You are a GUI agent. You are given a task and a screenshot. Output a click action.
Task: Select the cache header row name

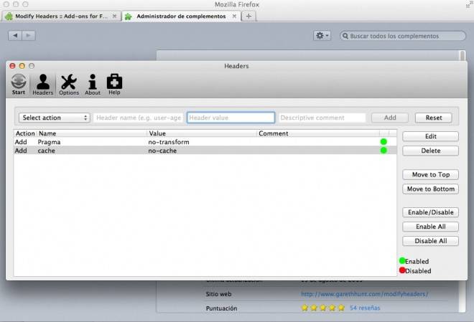46,151
